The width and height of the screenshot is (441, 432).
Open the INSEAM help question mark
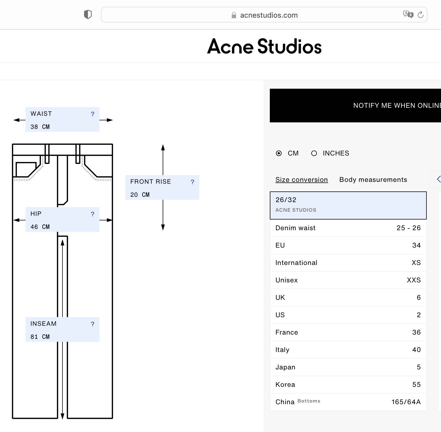click(x=92, y=324)
